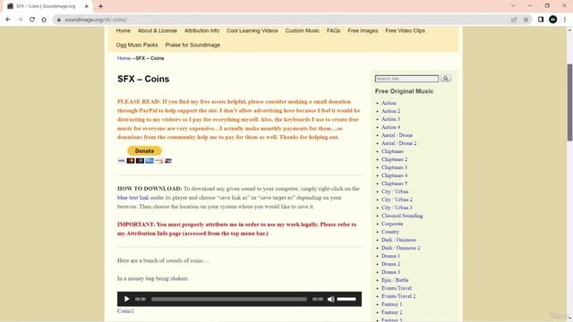This screenshot has width=573, height=322.
Task: Click the share page icon in address bar
Action: click(x=514, y=20)
